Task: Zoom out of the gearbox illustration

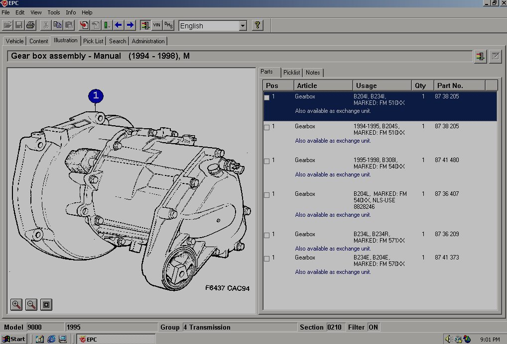Action: 31,305
